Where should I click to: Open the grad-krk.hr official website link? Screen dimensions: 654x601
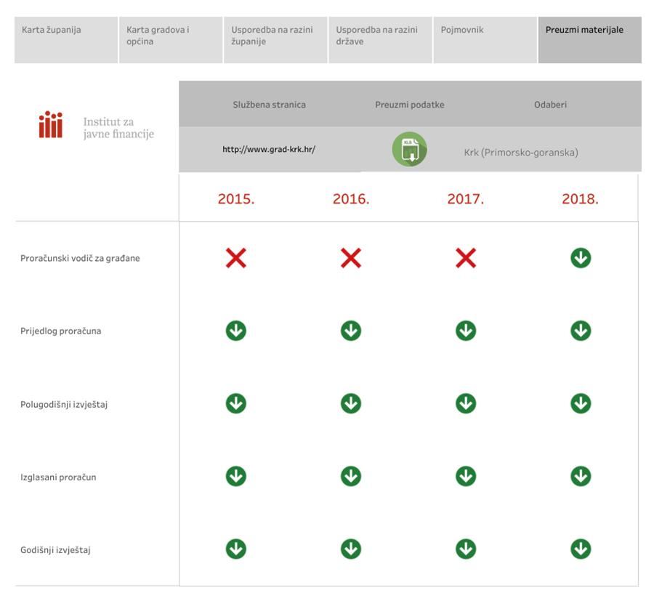(x=269, y=150)
